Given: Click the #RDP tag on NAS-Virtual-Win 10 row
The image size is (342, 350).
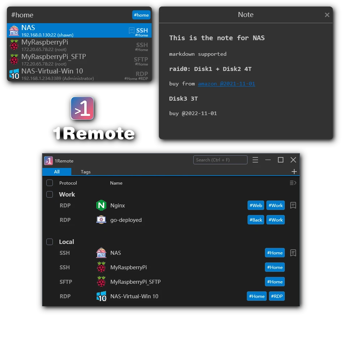Looking at the screenshot, I should [x=277, y=296].
